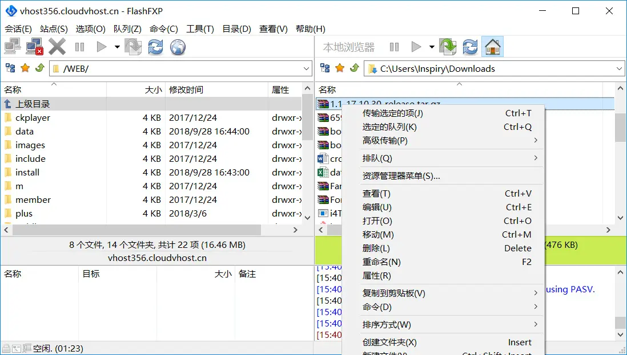Click the globe icon in left toolbar
This screenshot has height=355, width=627.
[x=178, y=47]
